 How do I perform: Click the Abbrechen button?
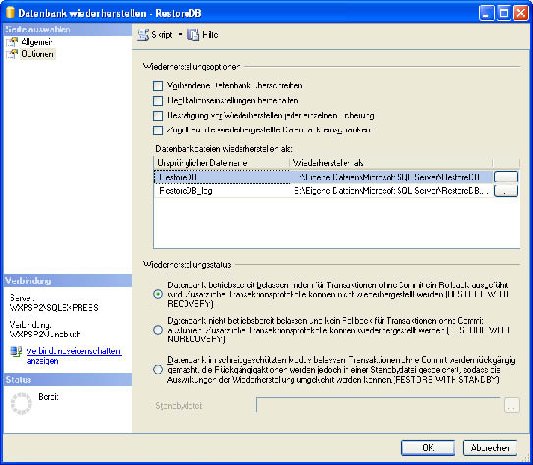pyautogui.click(x=490, y=448)
